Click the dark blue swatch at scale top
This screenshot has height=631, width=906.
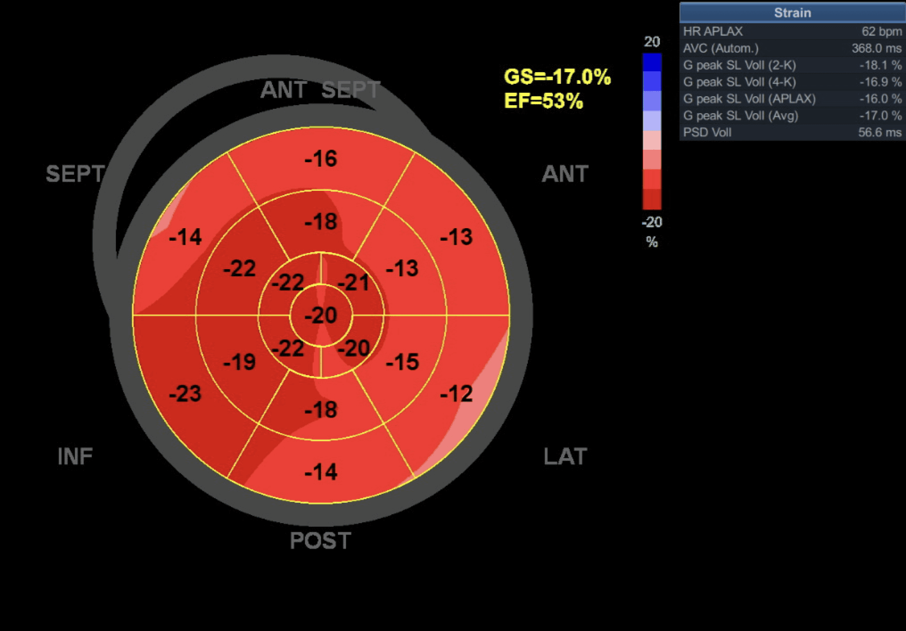(651, 62)
